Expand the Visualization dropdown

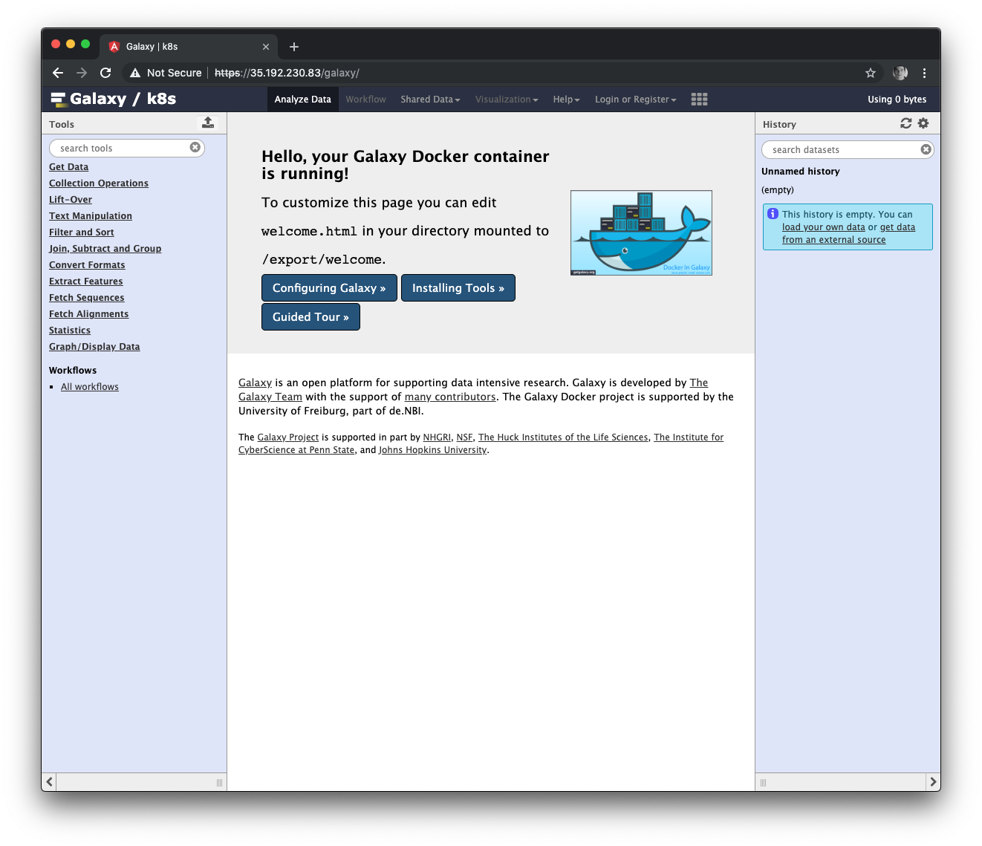tap(507, 100)
